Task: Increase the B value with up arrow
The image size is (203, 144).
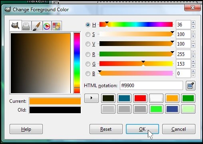Action: pos(193,71)
